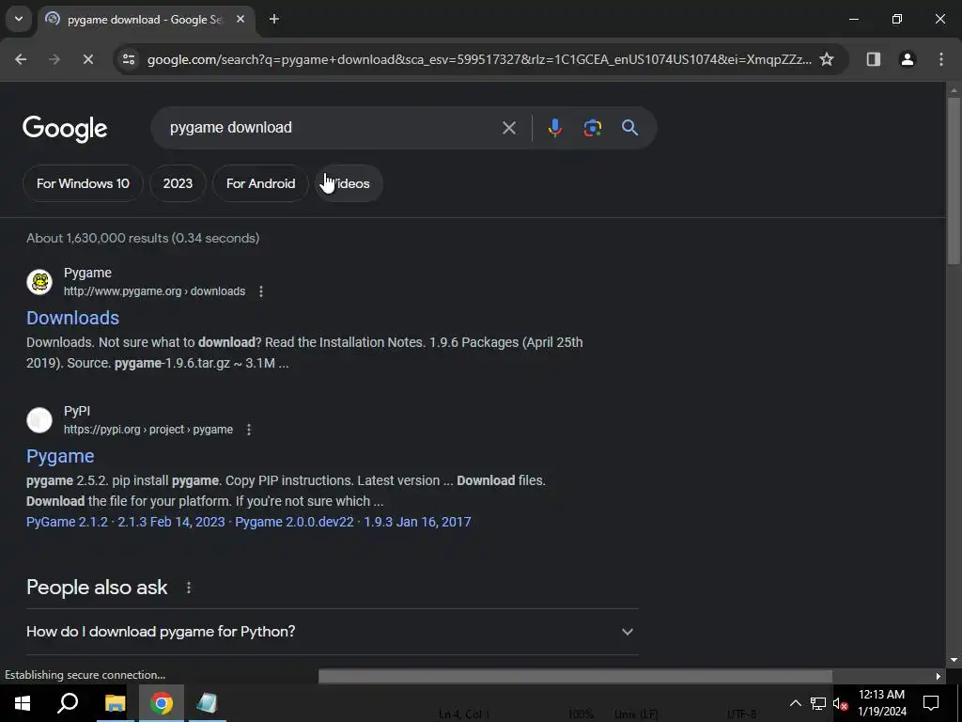The height and width of the screenshot is (722, 962).
Task: Bookmark this page with the star icon
Action: [x=827, y=59]
